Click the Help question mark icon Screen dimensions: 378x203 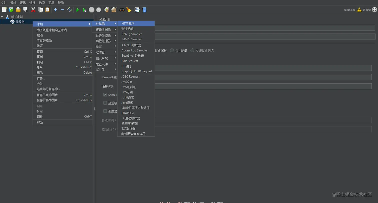(144, 10)
